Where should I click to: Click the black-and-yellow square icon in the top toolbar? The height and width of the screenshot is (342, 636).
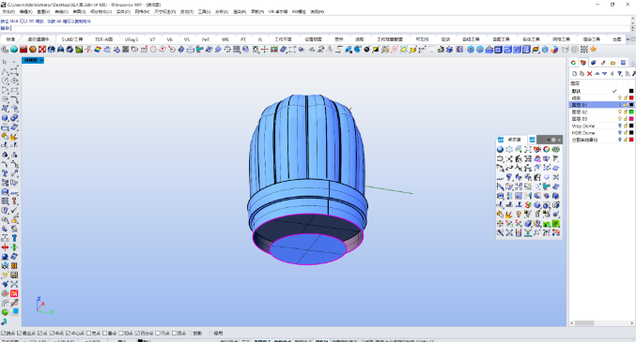[376, 50]
